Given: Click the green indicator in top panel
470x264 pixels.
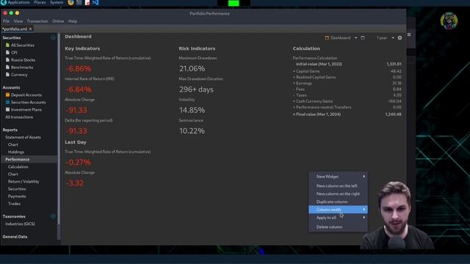Looking at the screenshot, I should tap(234, 3).
